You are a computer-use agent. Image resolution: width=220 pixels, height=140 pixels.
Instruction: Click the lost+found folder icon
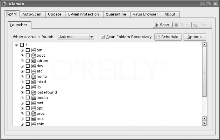34,92
